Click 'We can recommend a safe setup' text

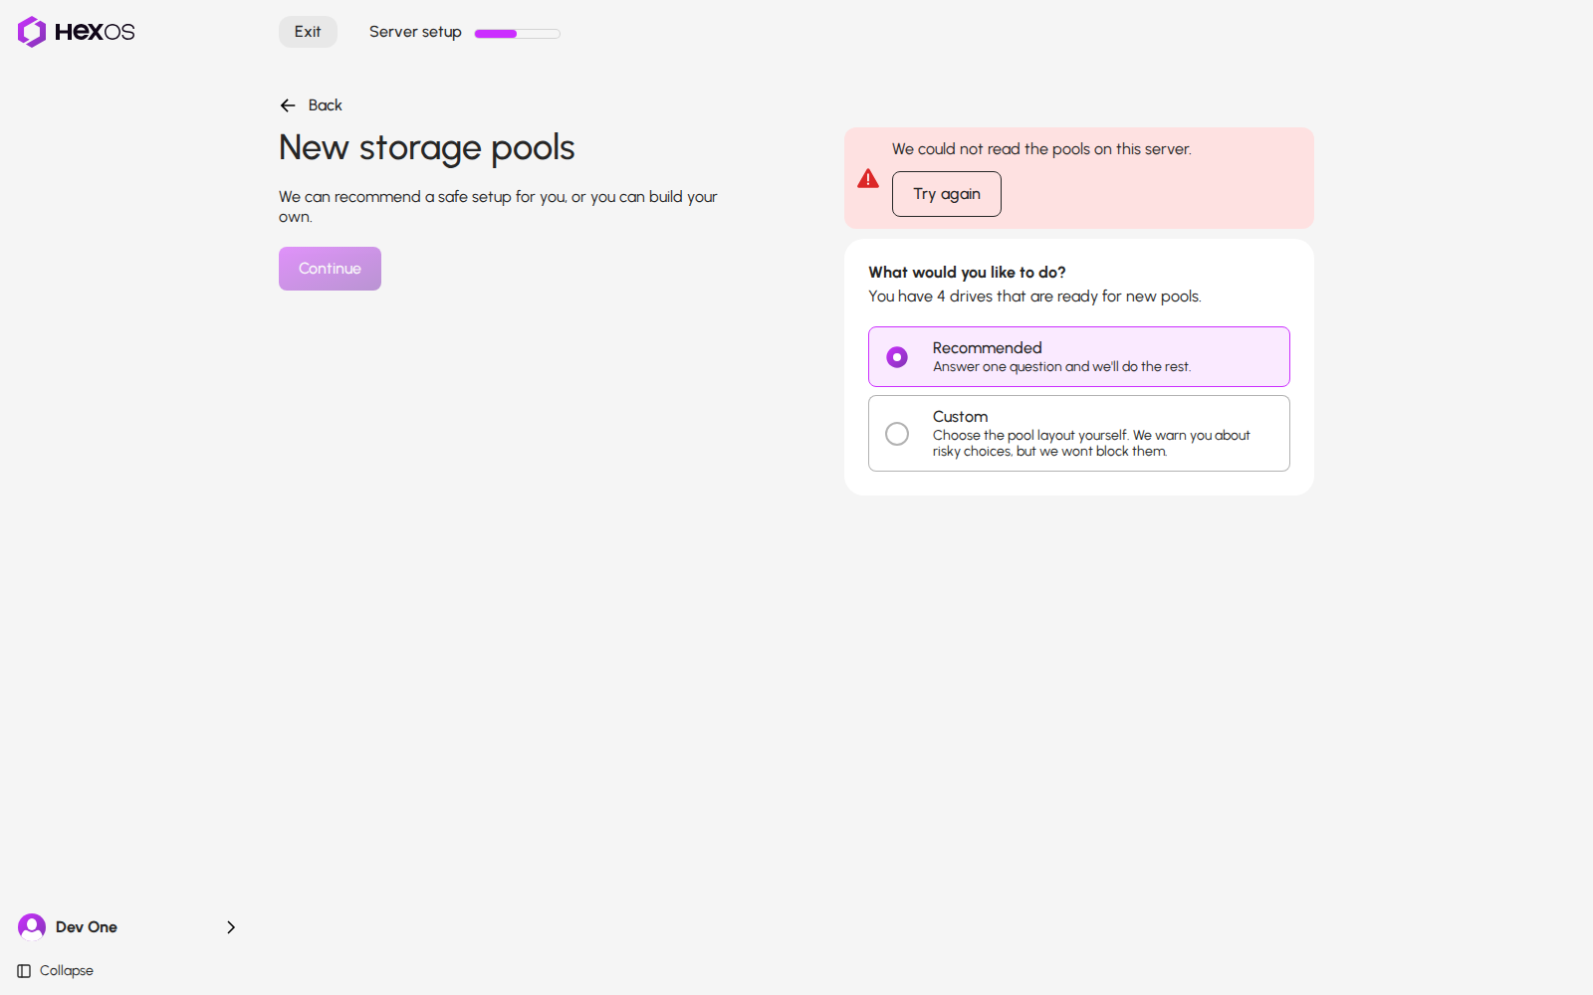(498, 207)
